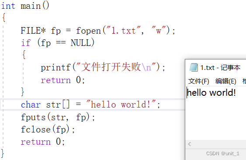The width and height of the screenshot is (246, 160).
Task: Click the 'fclose(fp);' line
Action: tap(48, 129)
